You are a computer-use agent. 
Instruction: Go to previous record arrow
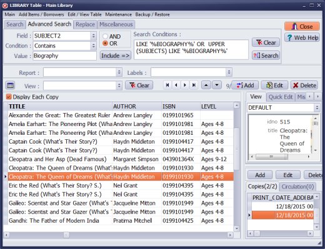point(176,85)
